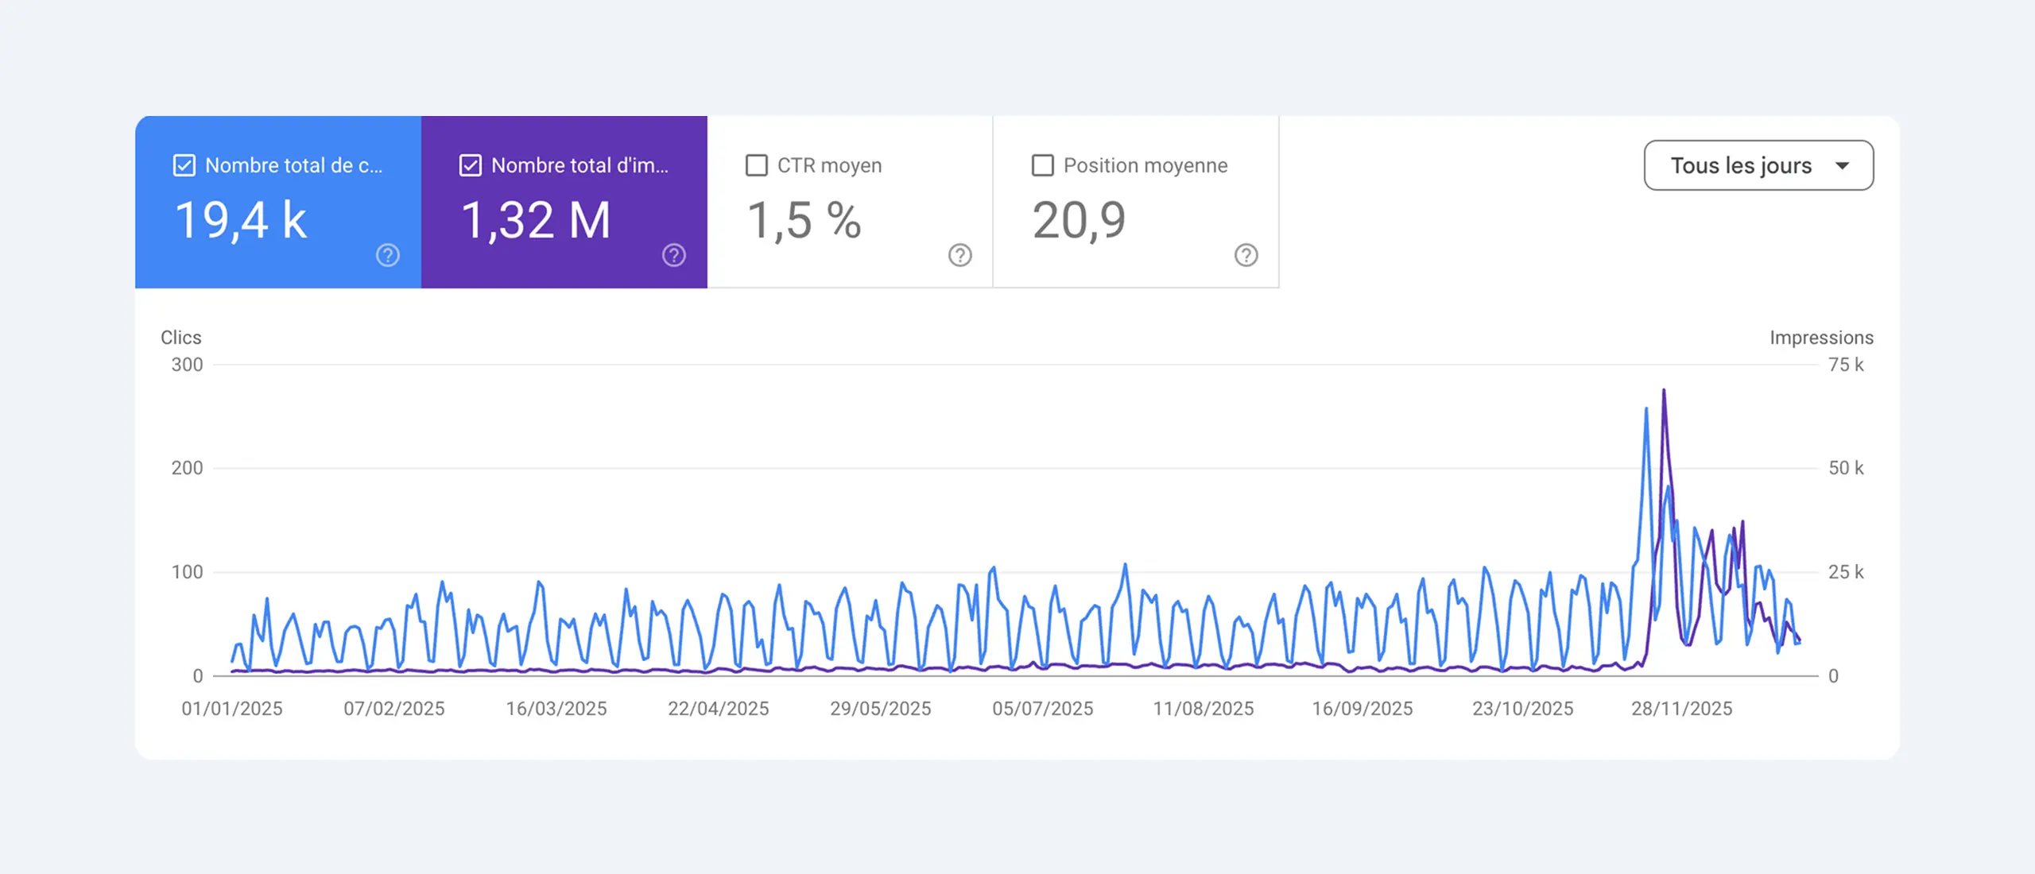Screen dimensions: 2035x874
Task: Open help icon for Position moyenne
Action: point(1246,255)
